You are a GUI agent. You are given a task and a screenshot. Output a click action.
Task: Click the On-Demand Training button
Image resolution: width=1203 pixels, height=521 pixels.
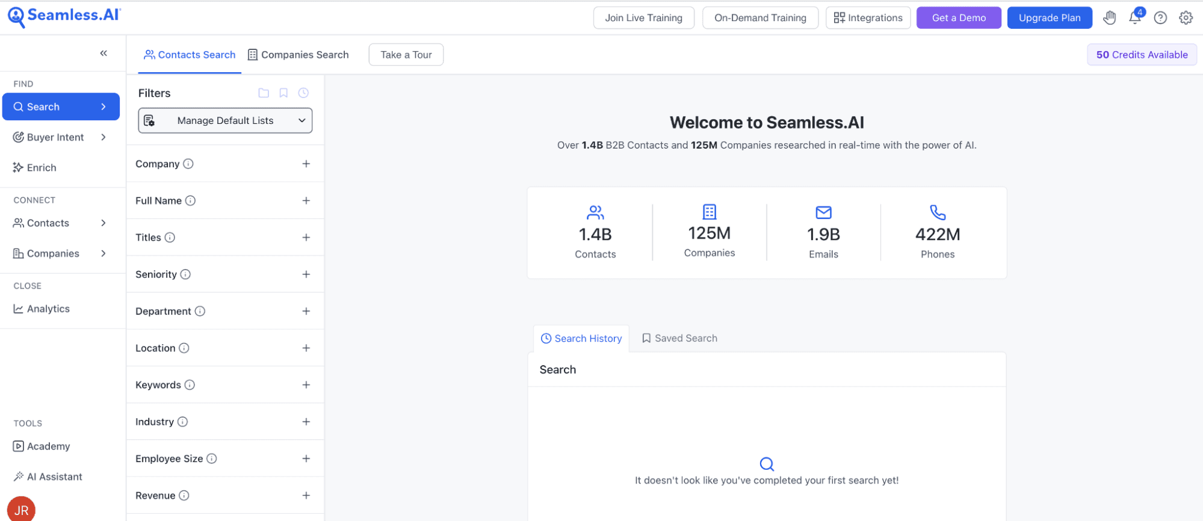pos(760,18)
